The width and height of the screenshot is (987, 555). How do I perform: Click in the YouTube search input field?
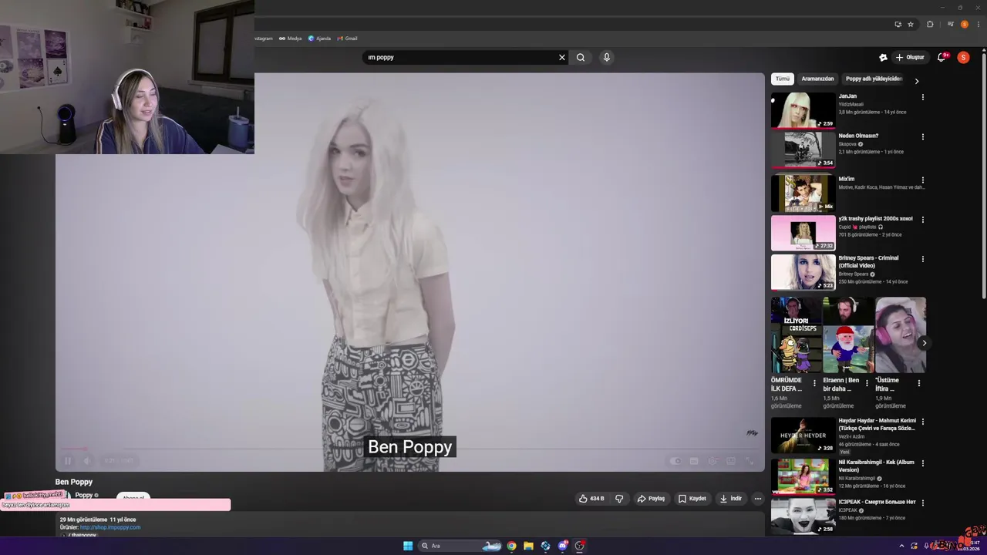(x=461, y=57)
